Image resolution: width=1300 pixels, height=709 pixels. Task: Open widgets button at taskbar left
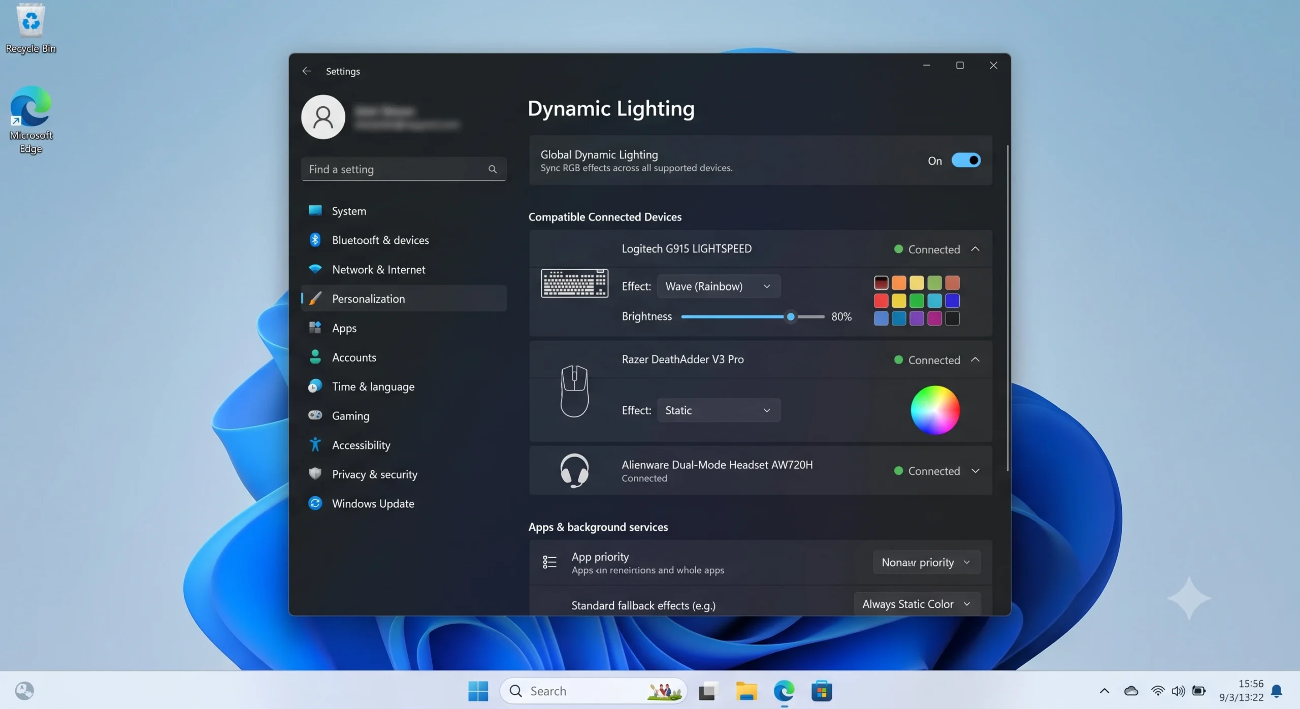(24, 691)
